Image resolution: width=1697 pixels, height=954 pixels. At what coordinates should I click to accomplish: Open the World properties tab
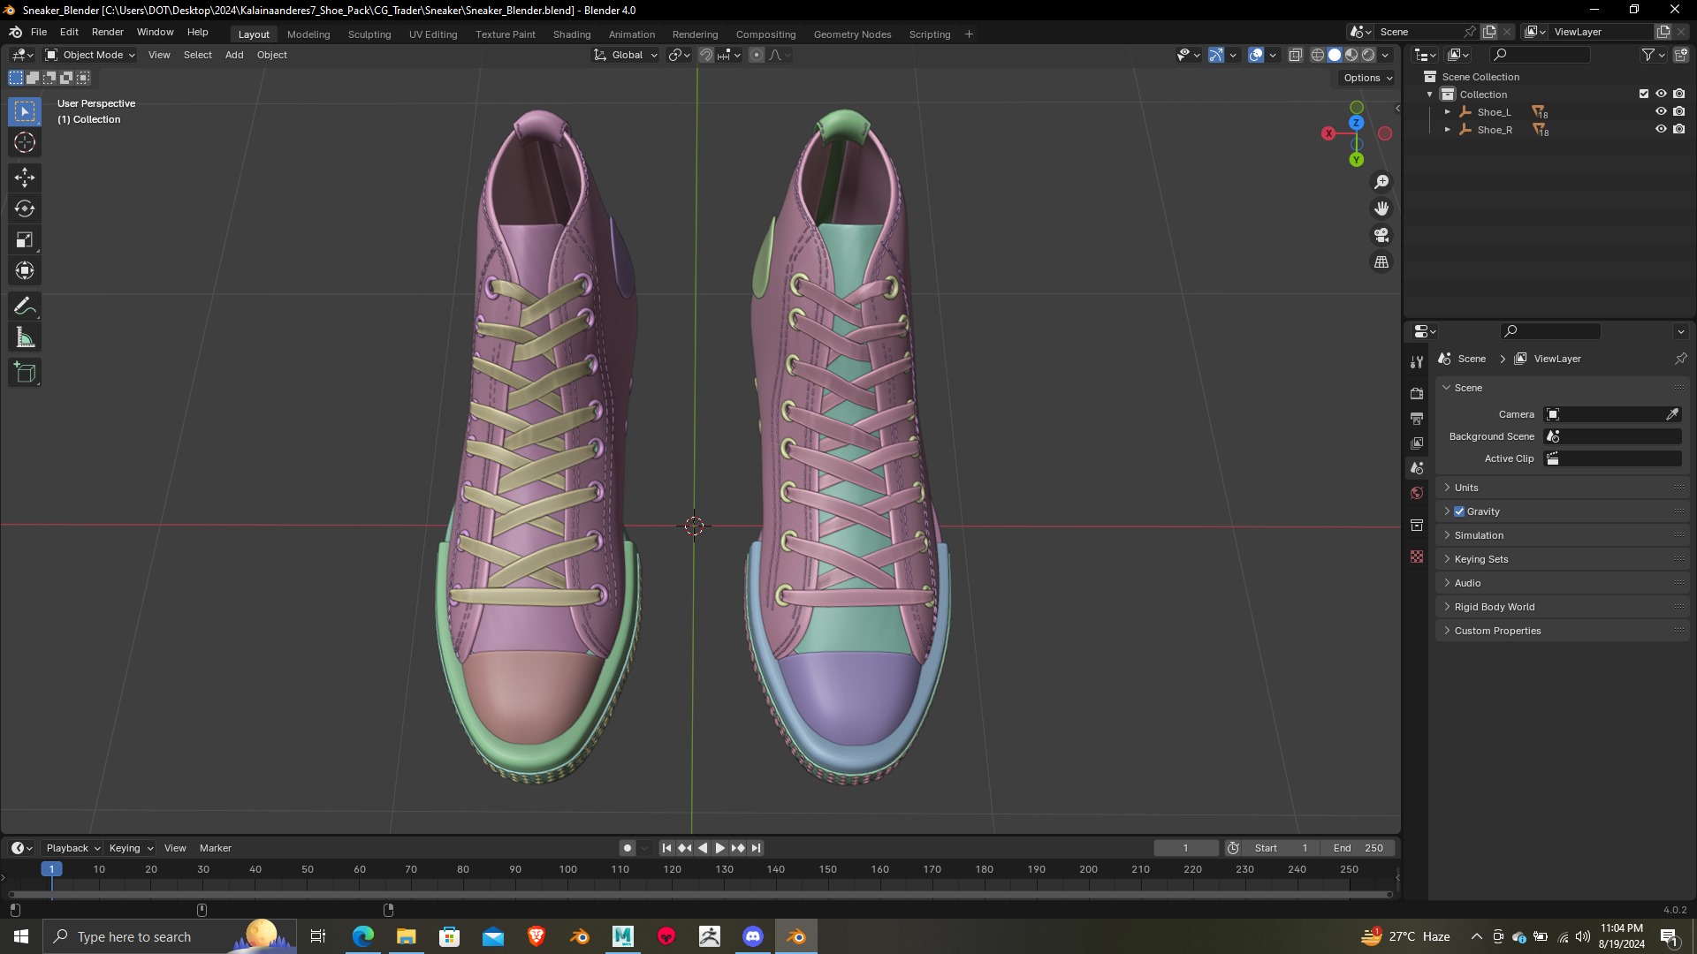[1417, 493]
